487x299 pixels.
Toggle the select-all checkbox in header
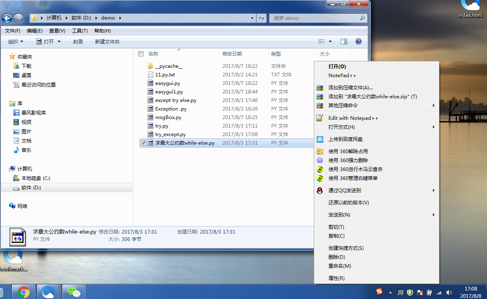tap(141, 54)
